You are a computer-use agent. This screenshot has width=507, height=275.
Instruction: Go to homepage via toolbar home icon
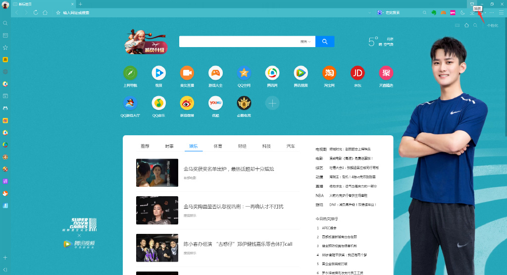point(45,12)
